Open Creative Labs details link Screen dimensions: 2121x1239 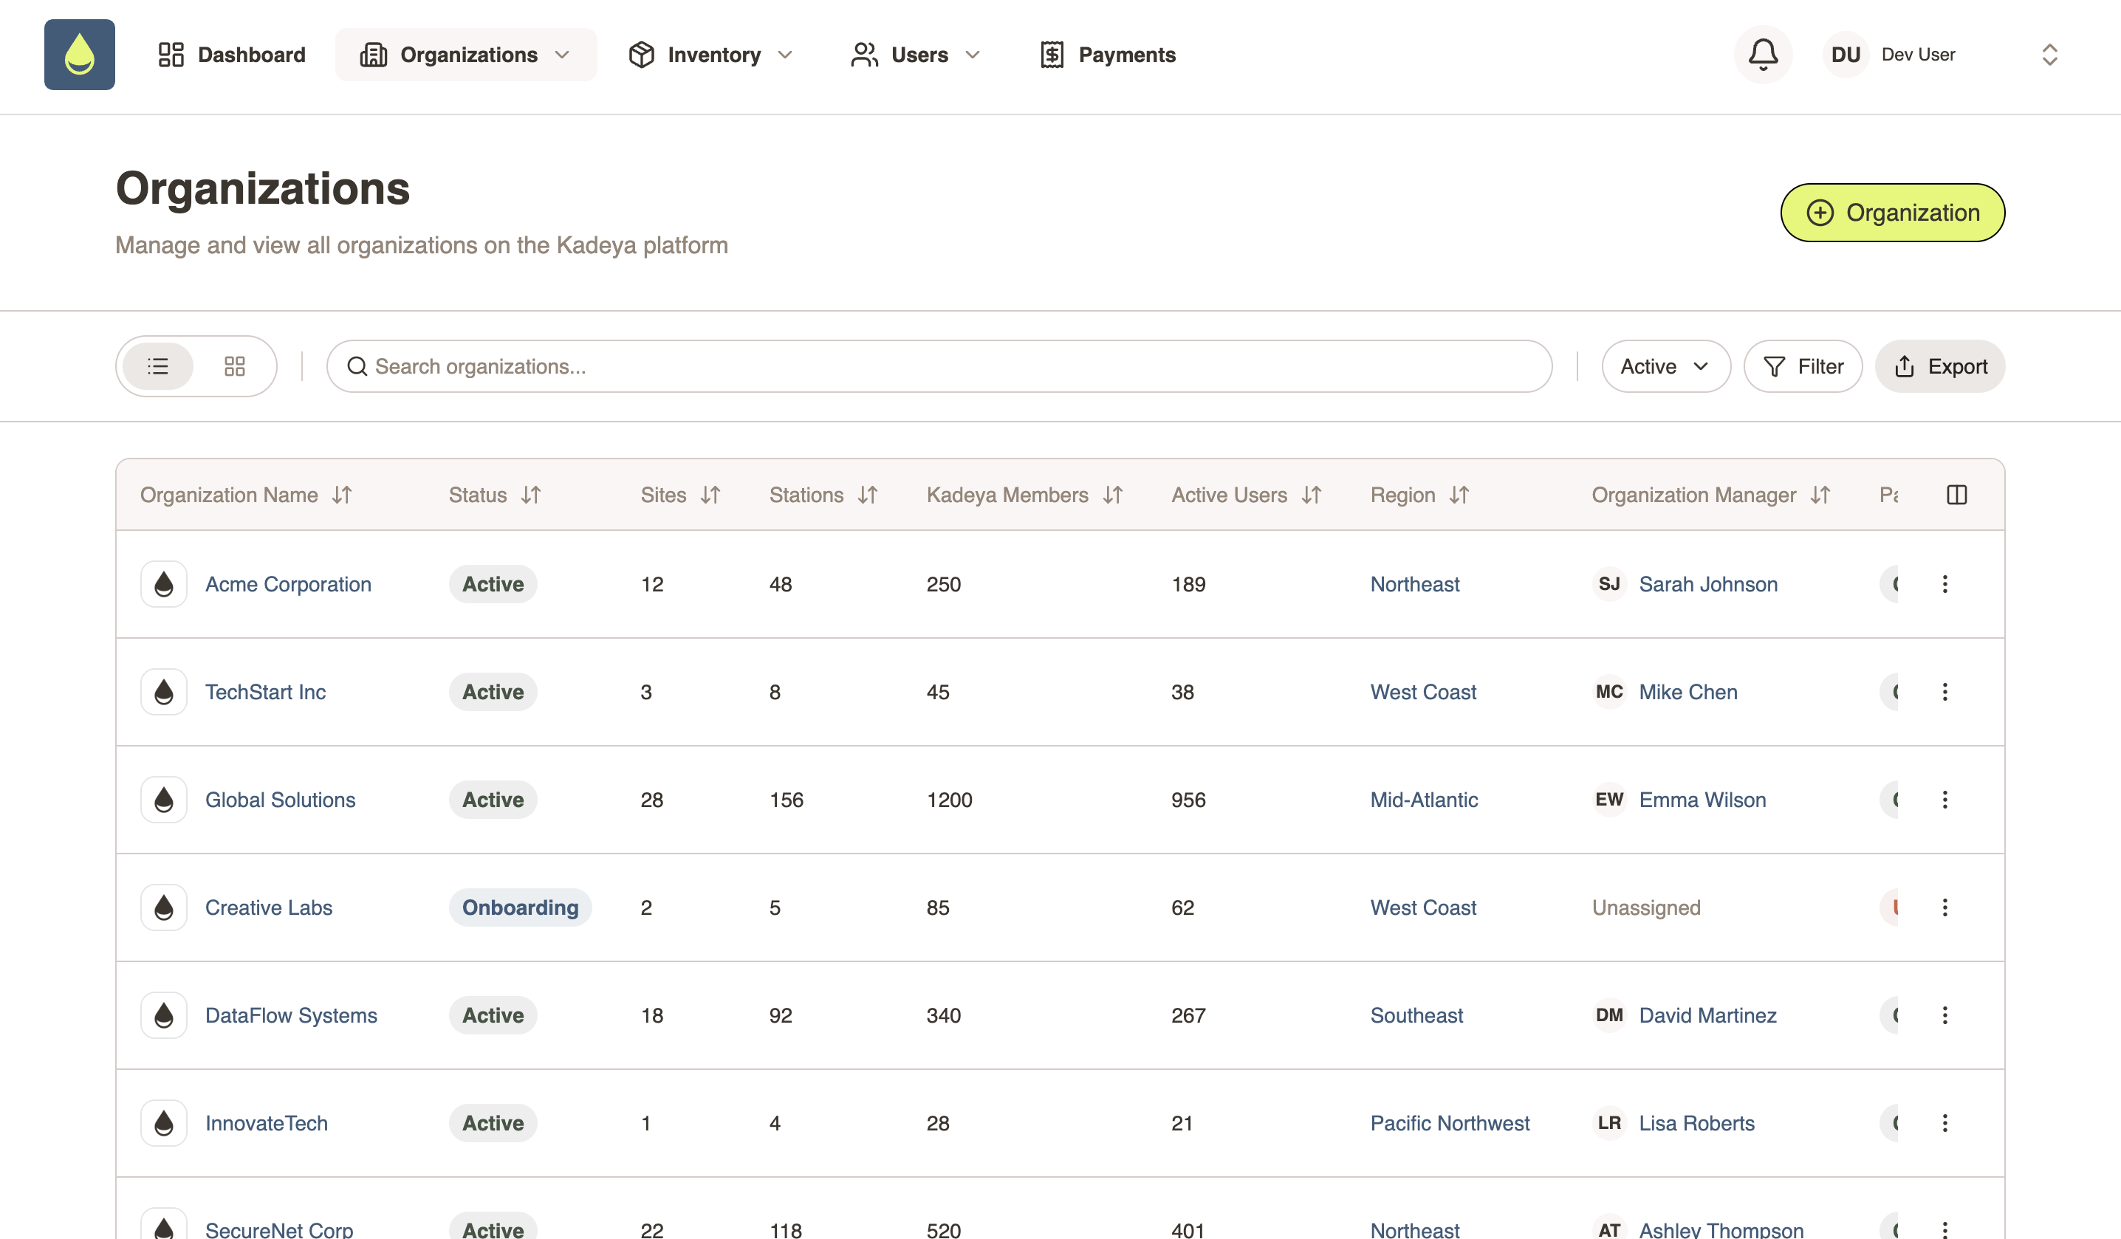tap(269, 907)
